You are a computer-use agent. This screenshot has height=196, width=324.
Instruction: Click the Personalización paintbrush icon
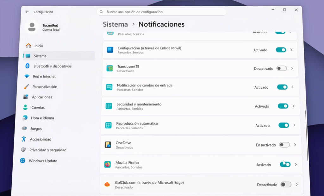[27, 86]
